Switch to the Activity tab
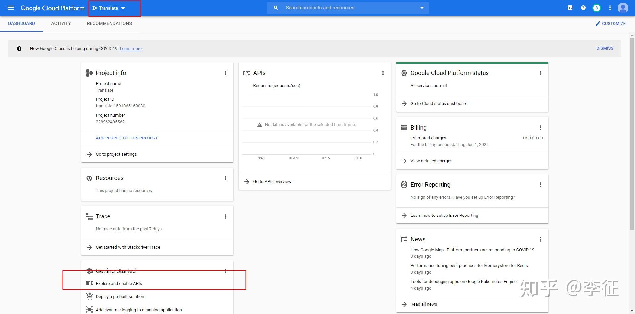Screen dimensions: 635x314 (x=61, y=24)
